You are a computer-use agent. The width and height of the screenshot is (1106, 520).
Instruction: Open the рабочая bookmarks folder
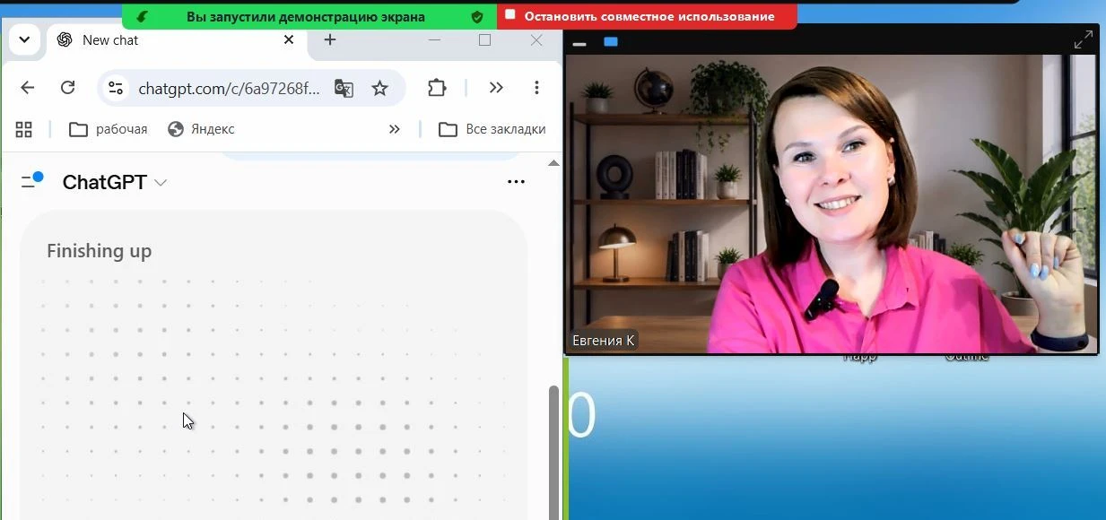point(109,129)
